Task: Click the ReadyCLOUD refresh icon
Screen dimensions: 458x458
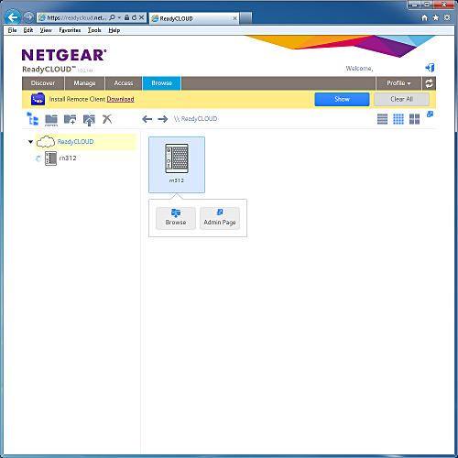Action: point(429,83)
